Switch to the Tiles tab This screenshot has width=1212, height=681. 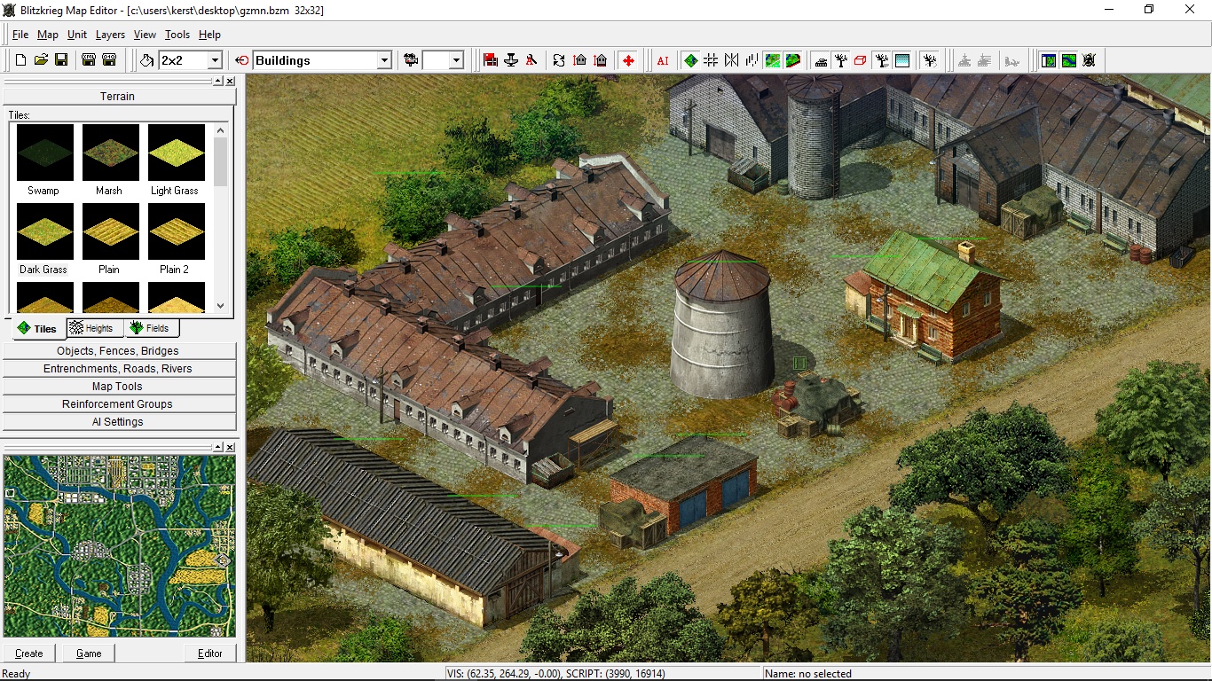coord(36,328)
